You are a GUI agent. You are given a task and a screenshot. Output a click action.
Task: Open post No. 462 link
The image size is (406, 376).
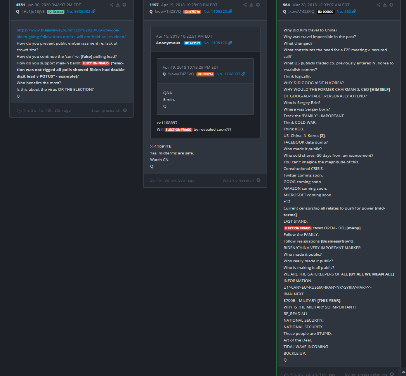click(344, 11)
